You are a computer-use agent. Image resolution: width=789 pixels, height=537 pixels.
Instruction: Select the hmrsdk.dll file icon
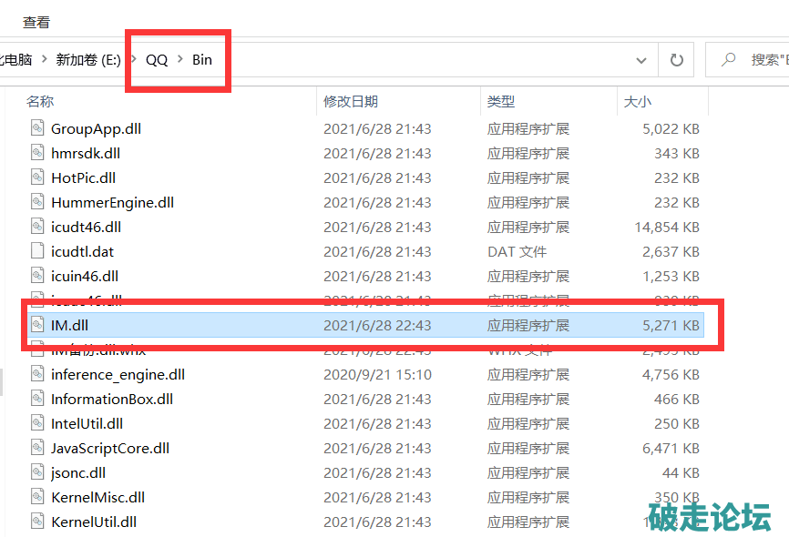[x=37, y=153]
